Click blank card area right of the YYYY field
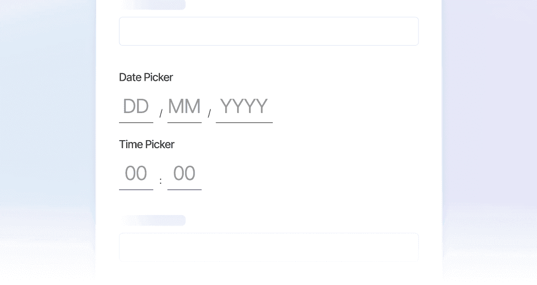The height and width of the screenshot is (285, 537). point(348,107)
